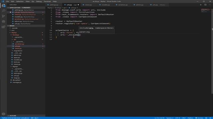Open the Source Control view
Image resolution: width=213 pixels, height=119 pixels.
tap(4, 16)
